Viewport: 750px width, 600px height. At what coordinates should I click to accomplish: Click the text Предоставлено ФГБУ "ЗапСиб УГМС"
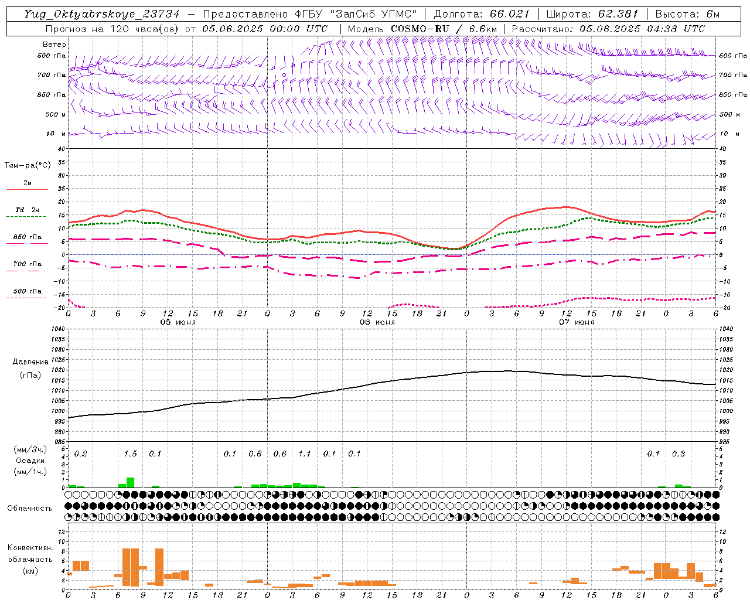(310, 14)
